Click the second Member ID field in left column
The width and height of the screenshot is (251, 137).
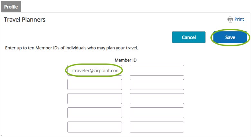94,84
